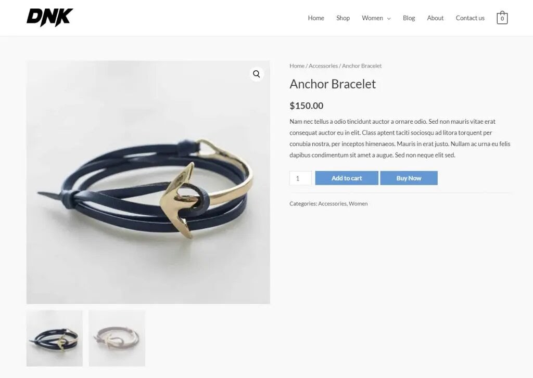The height and width of the screenshot is (378, 533).
Task: Open the Accessories category link
Action: [332, 204]
